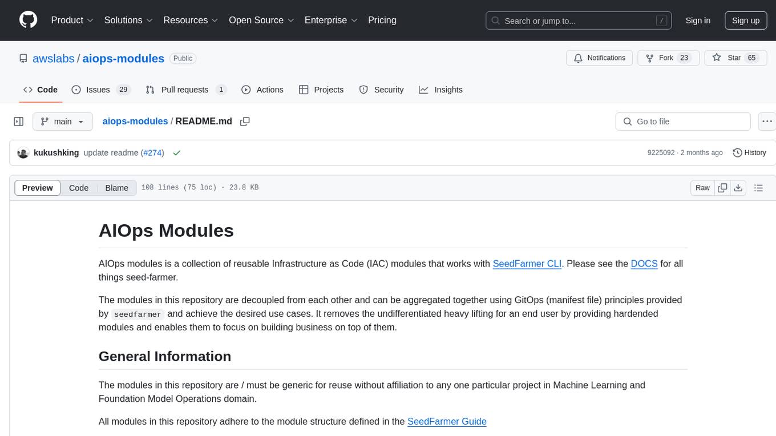
Task: Select the Code view
Action: pyautogui.click(x=79, y=188)
